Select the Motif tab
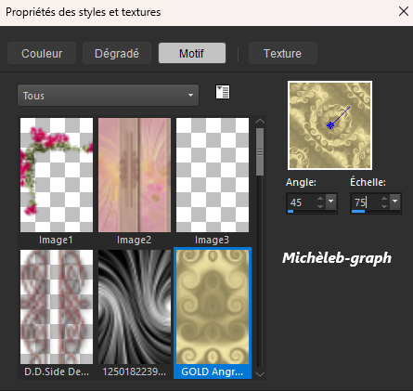 click(192, 53)
